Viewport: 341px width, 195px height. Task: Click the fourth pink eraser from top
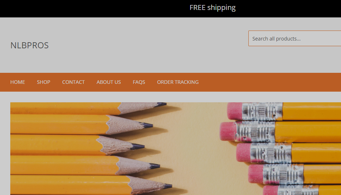pos(256,174)
